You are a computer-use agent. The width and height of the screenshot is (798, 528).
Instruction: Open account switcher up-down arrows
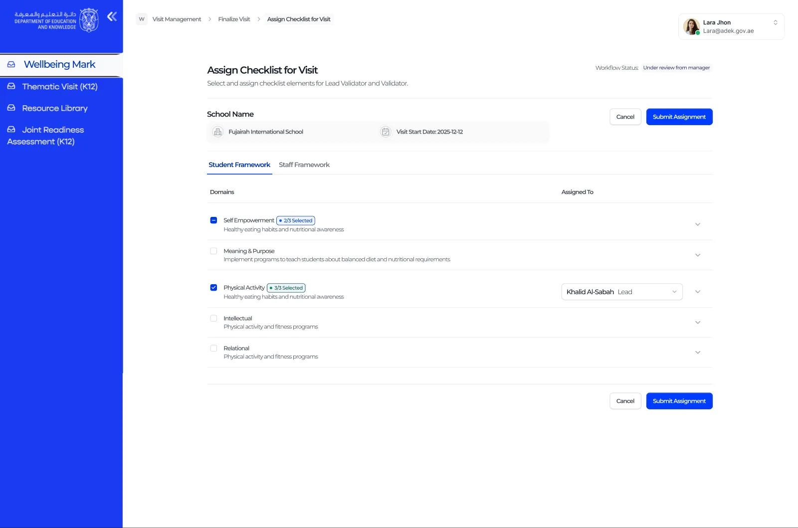point(776,22)
